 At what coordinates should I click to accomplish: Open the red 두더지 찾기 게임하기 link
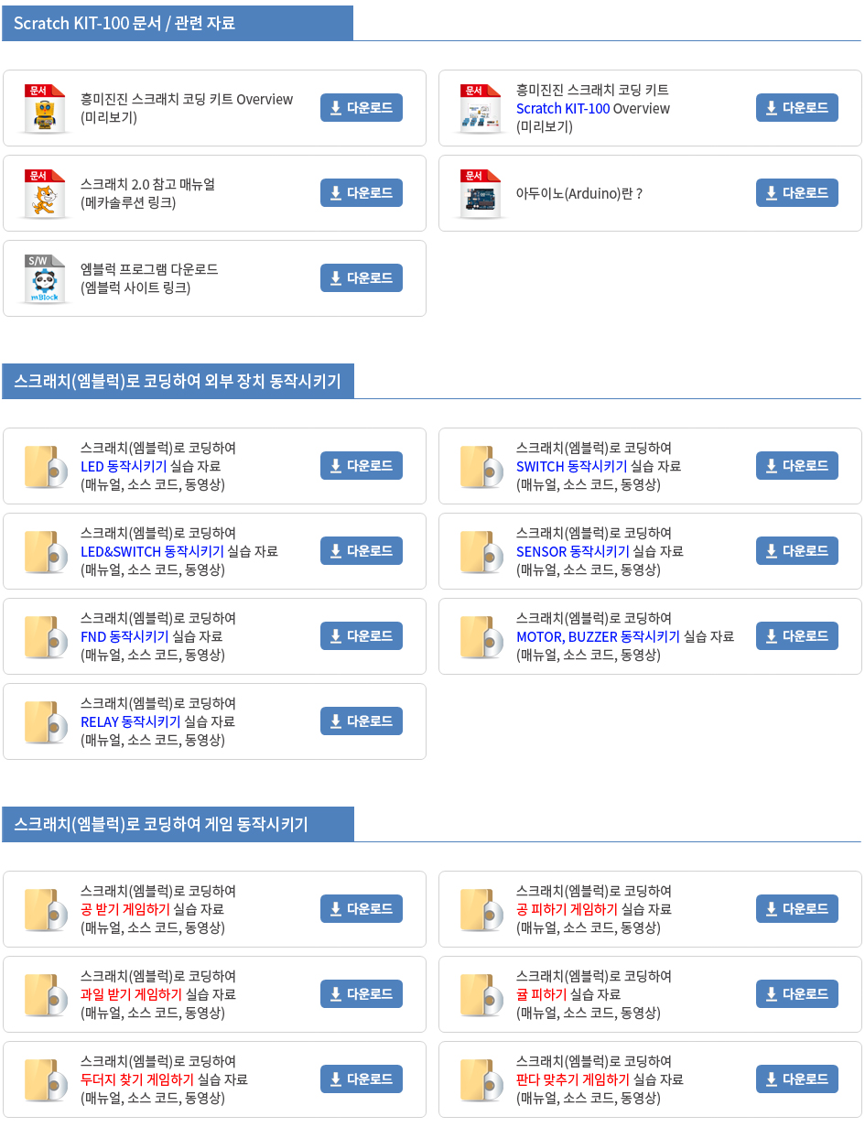137,1079
